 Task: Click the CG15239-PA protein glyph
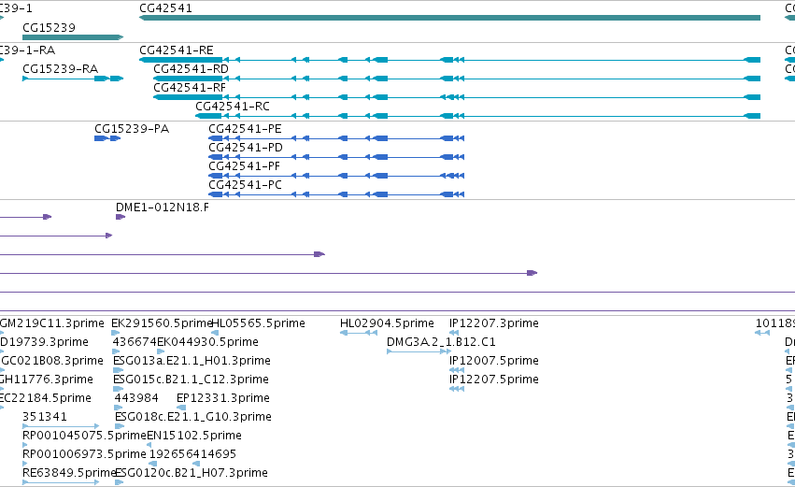(107, 138)
